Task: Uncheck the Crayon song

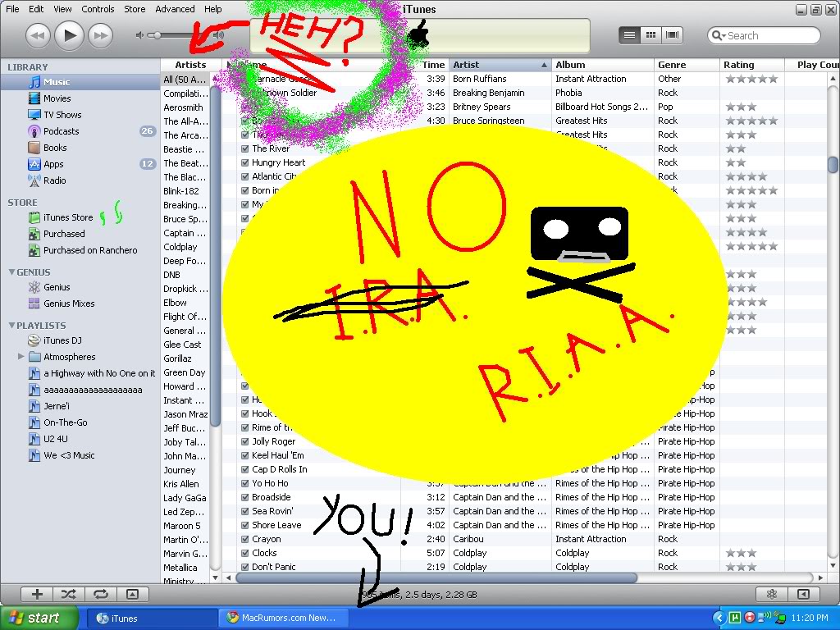Action: (244, 539)
